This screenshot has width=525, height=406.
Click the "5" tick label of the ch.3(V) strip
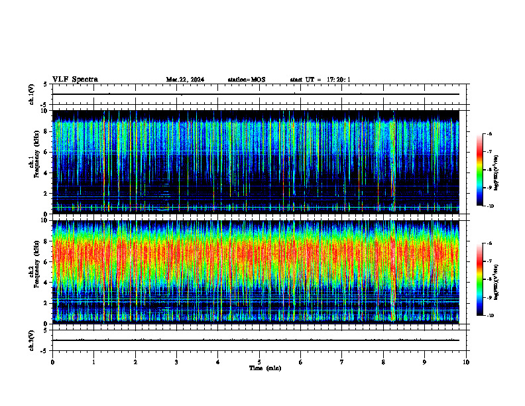(46, 330)
